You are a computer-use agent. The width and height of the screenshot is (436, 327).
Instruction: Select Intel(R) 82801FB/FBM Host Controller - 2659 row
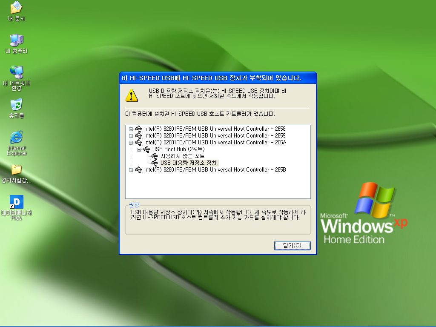coord(215,136)
